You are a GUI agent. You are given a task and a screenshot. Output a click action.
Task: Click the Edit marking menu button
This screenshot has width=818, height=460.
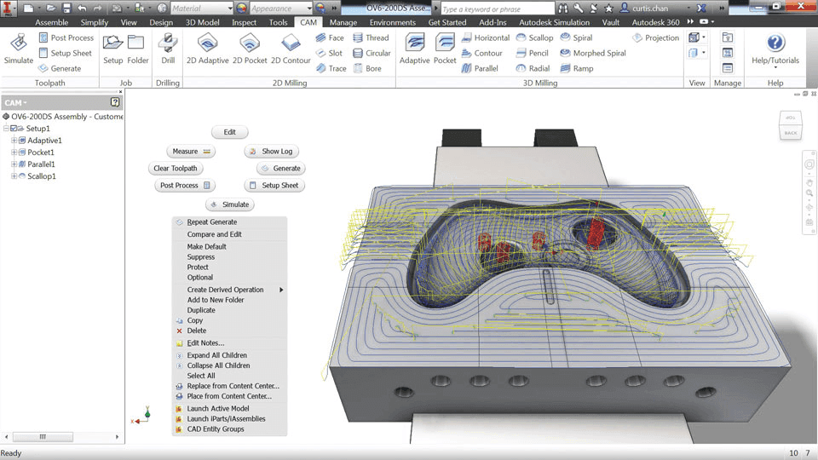point(229,132)
